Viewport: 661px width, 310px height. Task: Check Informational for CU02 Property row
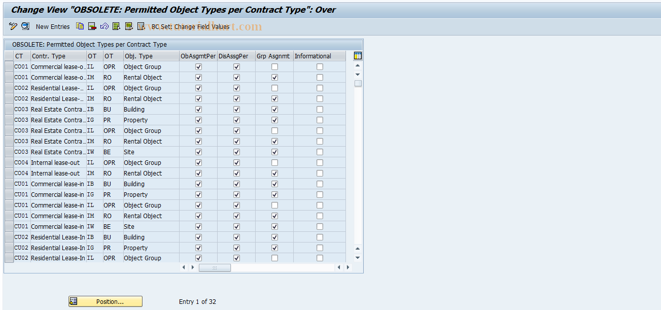(320, 248)
